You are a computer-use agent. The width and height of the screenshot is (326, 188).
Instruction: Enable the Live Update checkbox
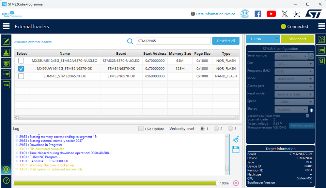click(141, 129)
